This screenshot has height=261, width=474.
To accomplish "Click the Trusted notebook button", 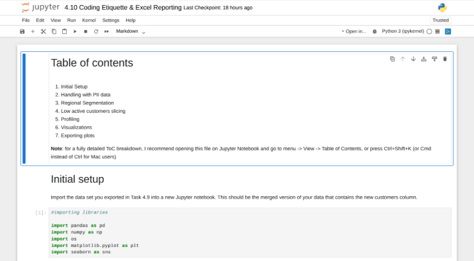I will tap(441, 21).
